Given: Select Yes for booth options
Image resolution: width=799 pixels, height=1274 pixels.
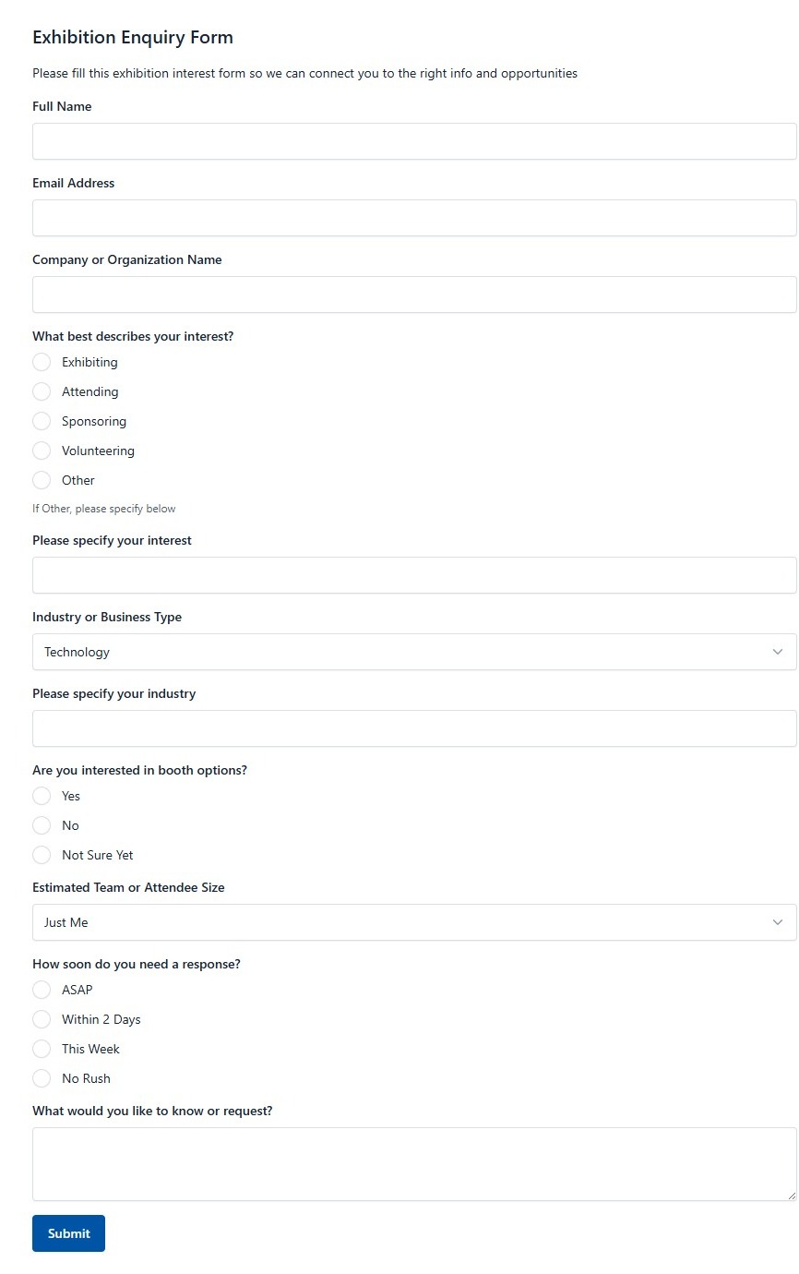Looking at the screenshot, I should coord(42,796).
